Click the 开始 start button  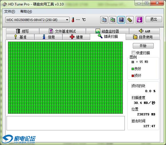click(x=143, y=46)
